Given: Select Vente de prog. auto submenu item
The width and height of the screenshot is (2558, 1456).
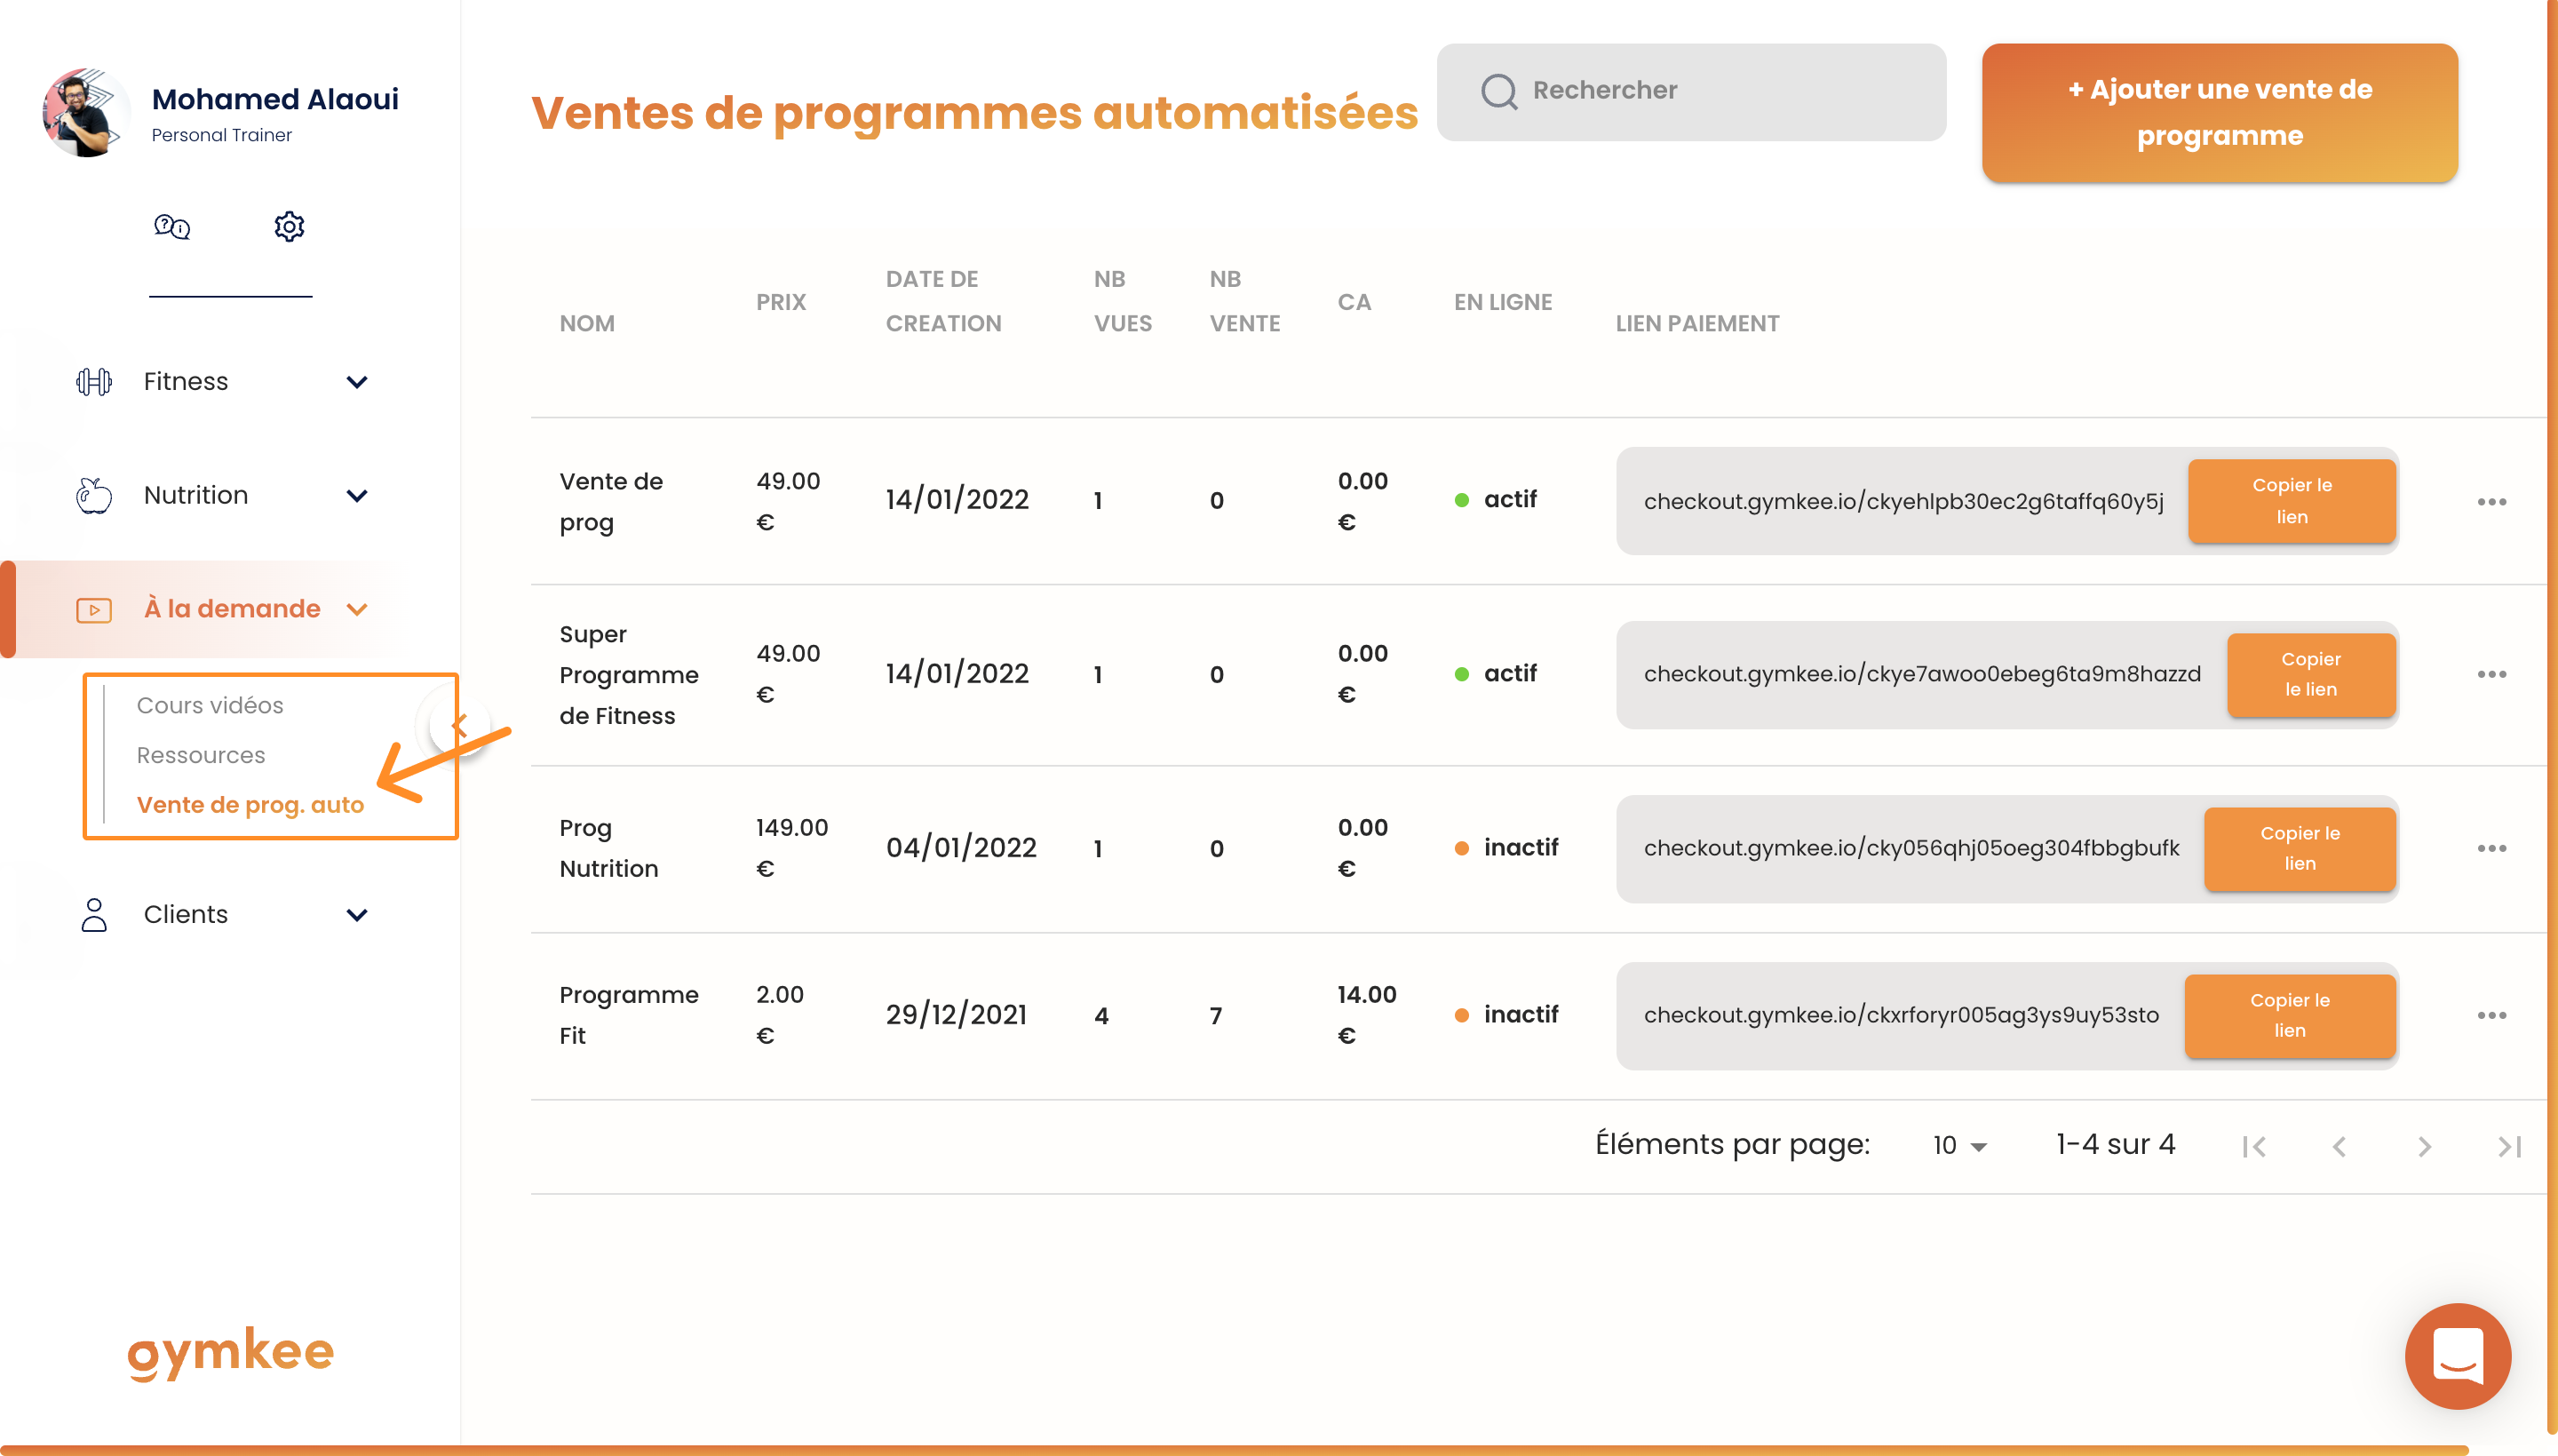Looking at the screenshot, I should point(250,805).
